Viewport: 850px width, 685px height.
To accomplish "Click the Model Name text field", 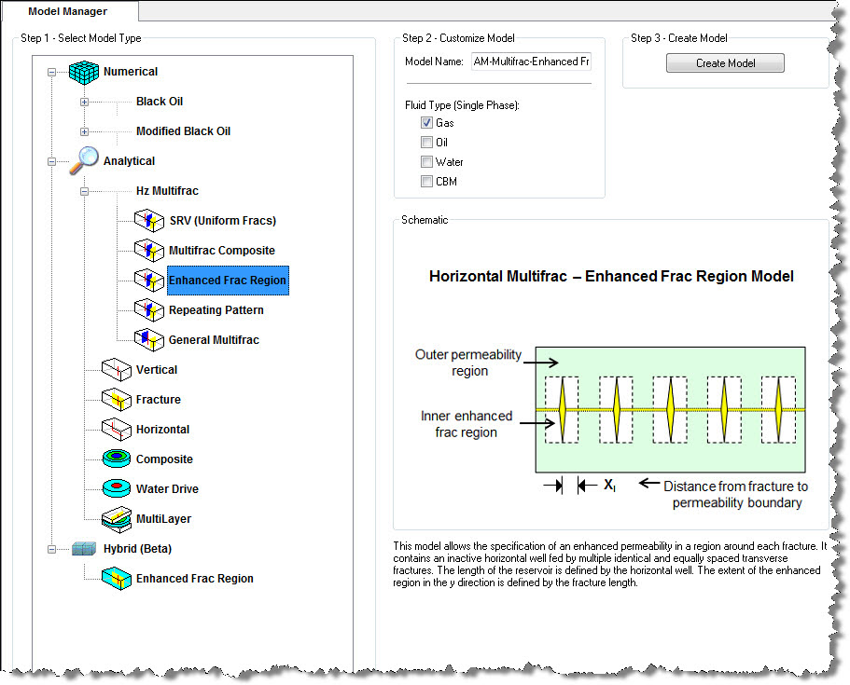I will (x=531, y=62).
